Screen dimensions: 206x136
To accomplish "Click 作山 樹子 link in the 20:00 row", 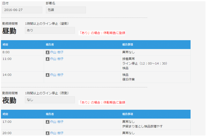I will [x=57, y=133].
